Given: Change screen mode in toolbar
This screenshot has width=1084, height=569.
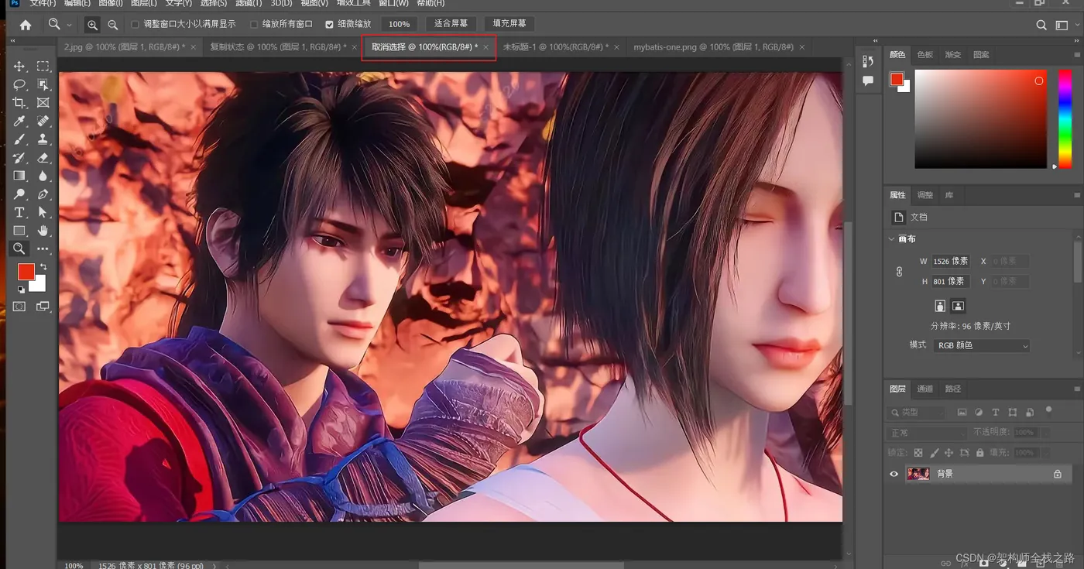Looking at the screenshot, I should (43, 307).
